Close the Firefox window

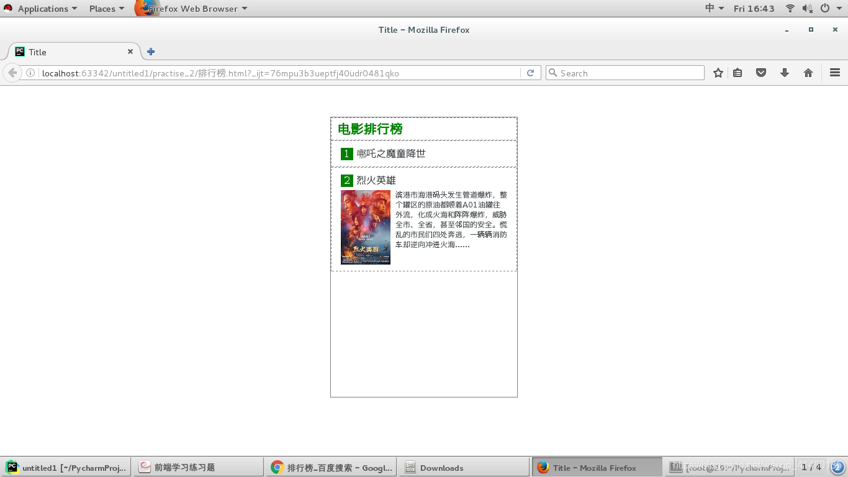tap(835, 29)
